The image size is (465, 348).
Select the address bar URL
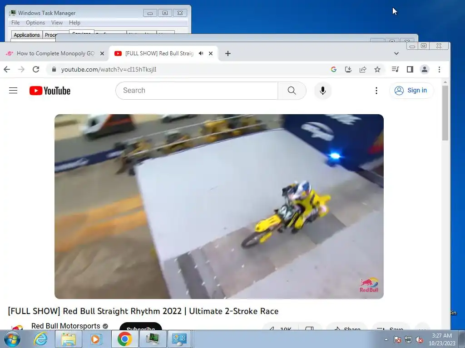tap(109, 69)
